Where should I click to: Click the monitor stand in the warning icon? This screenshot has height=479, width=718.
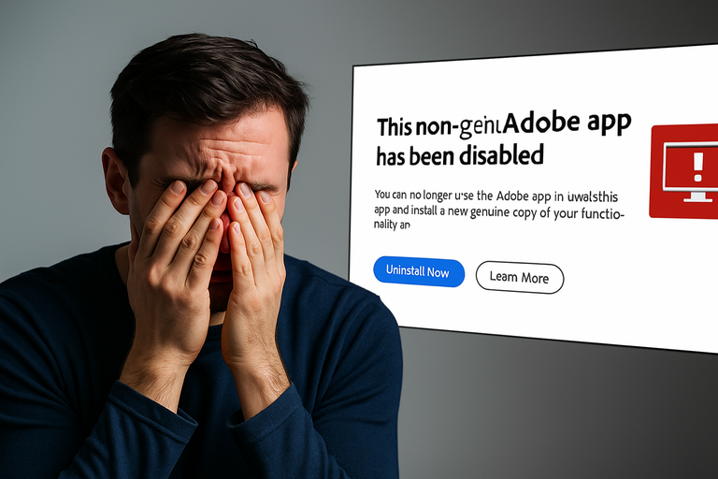tap(697, 197)
